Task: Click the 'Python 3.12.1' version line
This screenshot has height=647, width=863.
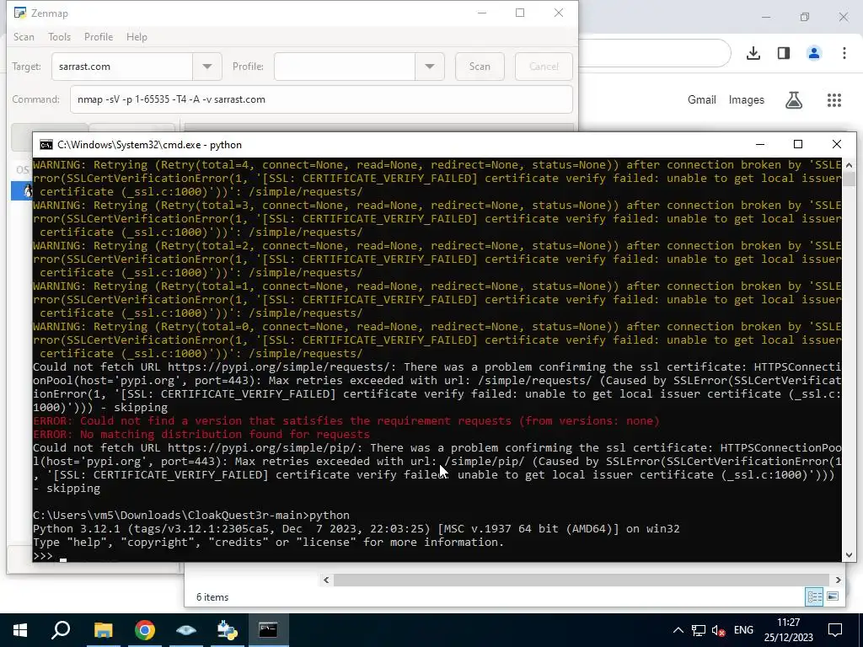Action: 356,529
